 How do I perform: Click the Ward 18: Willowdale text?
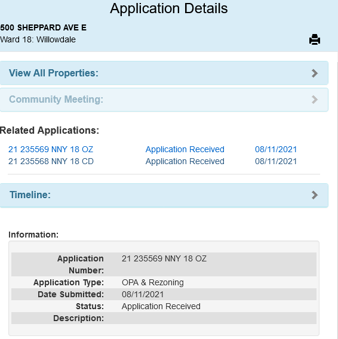(x=38, y=39)
